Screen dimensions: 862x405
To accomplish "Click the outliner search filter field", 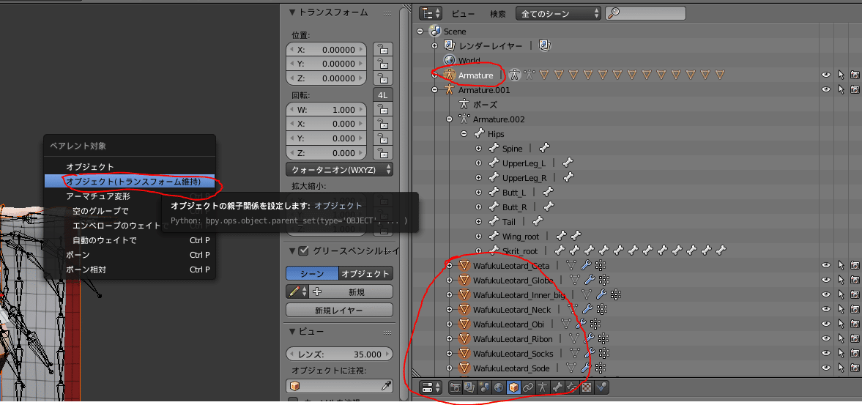I will (x=645, y=14).
